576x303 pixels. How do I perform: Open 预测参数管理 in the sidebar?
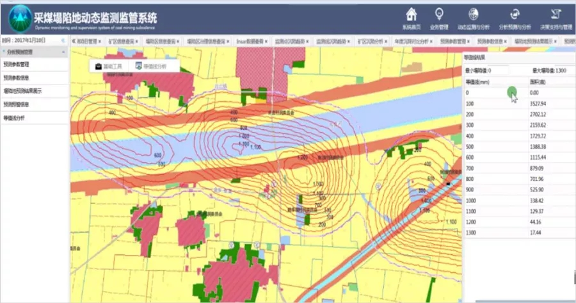pyautogui.click(x=17, y=65)
